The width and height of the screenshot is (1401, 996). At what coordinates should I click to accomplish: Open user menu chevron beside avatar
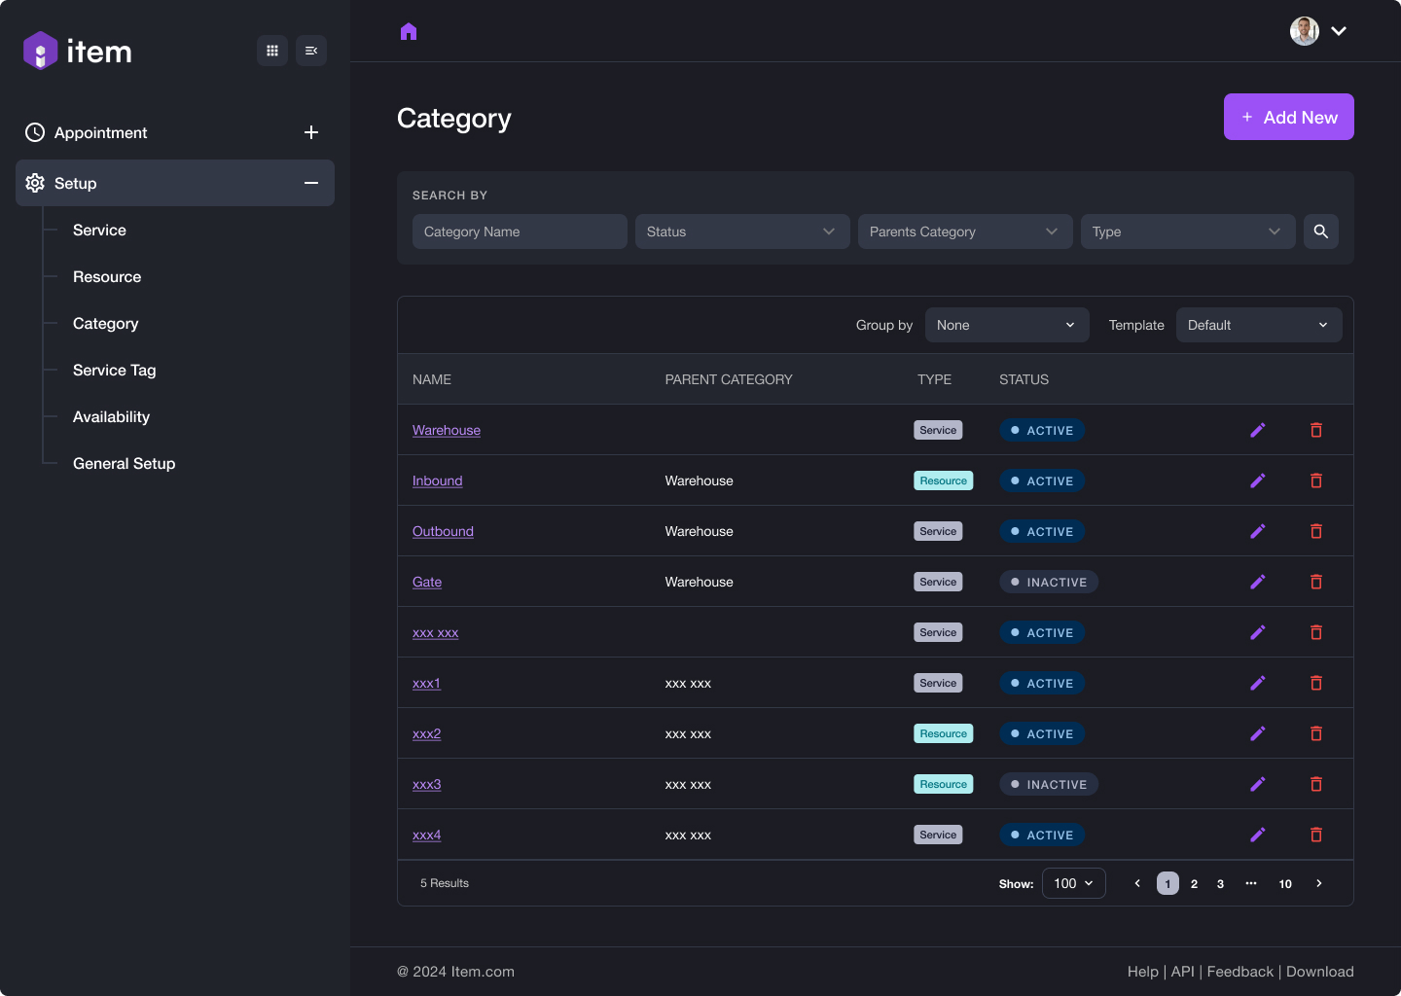[1339, 31]
